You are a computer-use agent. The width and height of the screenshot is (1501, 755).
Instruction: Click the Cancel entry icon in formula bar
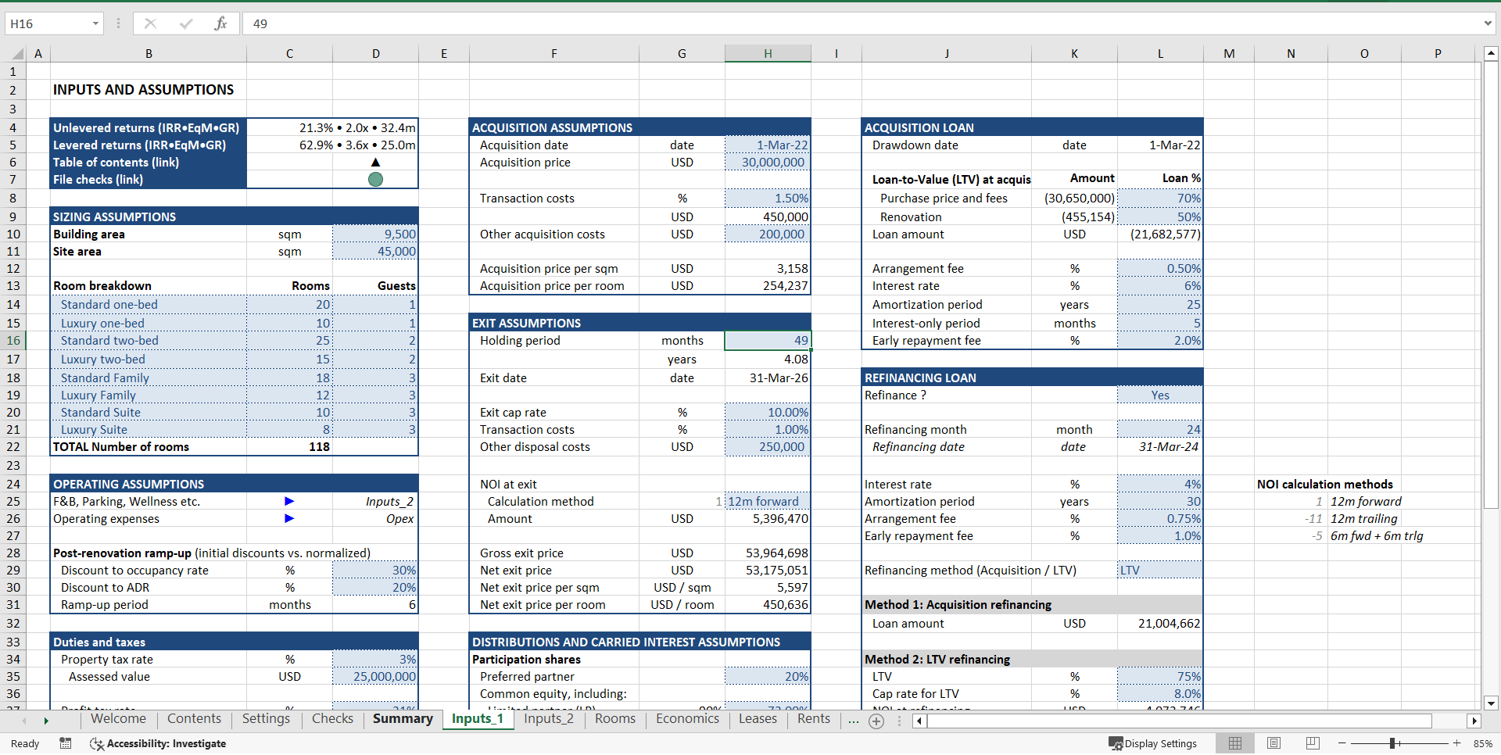point(150,23)
